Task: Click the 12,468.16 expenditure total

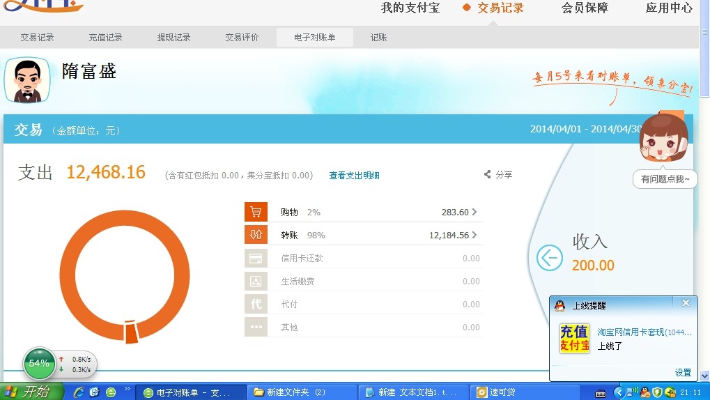Action: [106, 172]
